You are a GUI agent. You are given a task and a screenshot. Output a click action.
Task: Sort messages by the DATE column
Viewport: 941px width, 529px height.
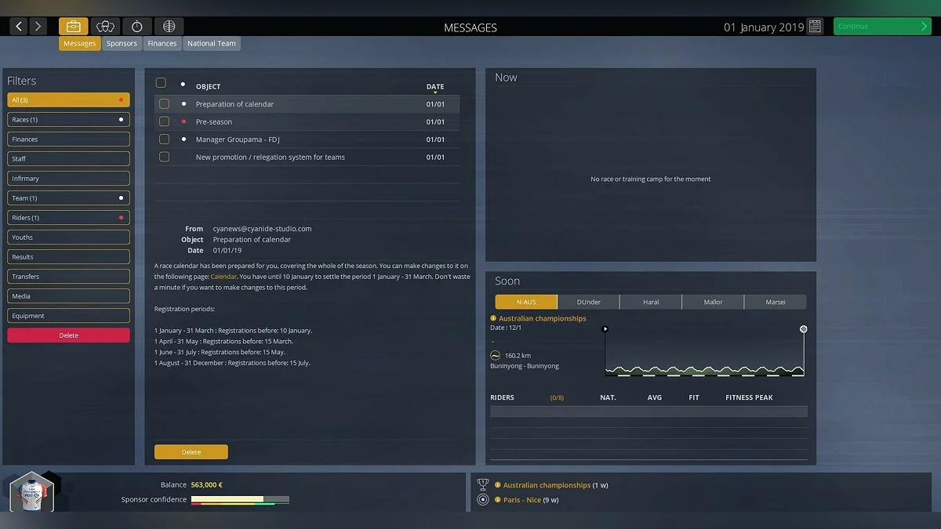pyautogui.click(x=435, y=87)
